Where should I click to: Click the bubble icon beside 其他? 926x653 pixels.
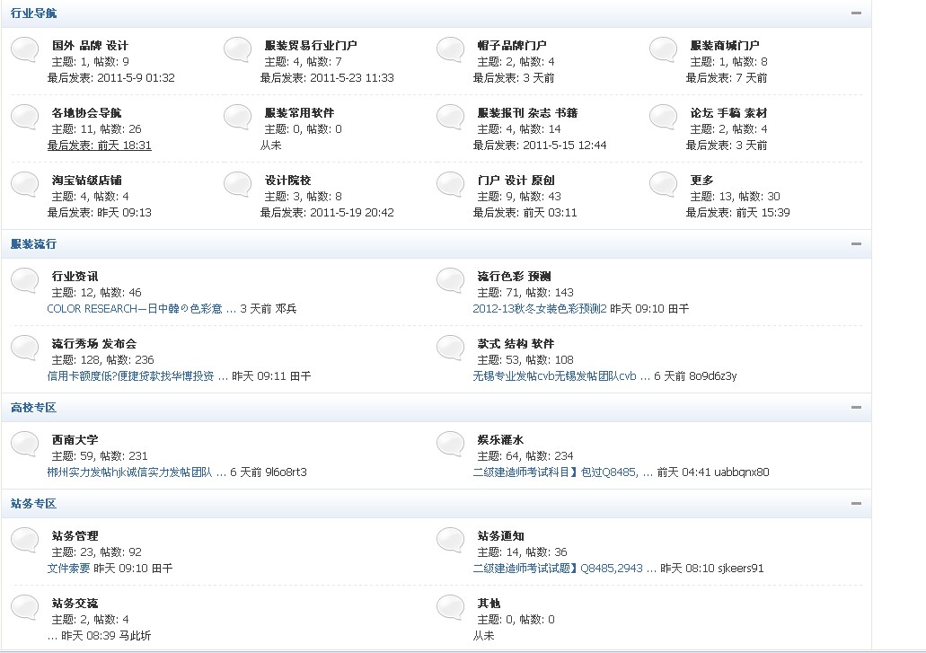point(450,607)
